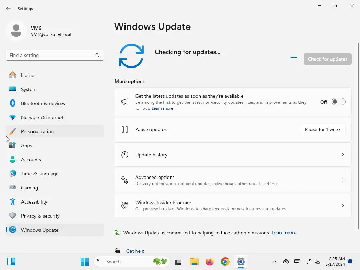Click Pause for 1 week button
The width and height of the screenshot is (360, 270).
pos(322,129)
